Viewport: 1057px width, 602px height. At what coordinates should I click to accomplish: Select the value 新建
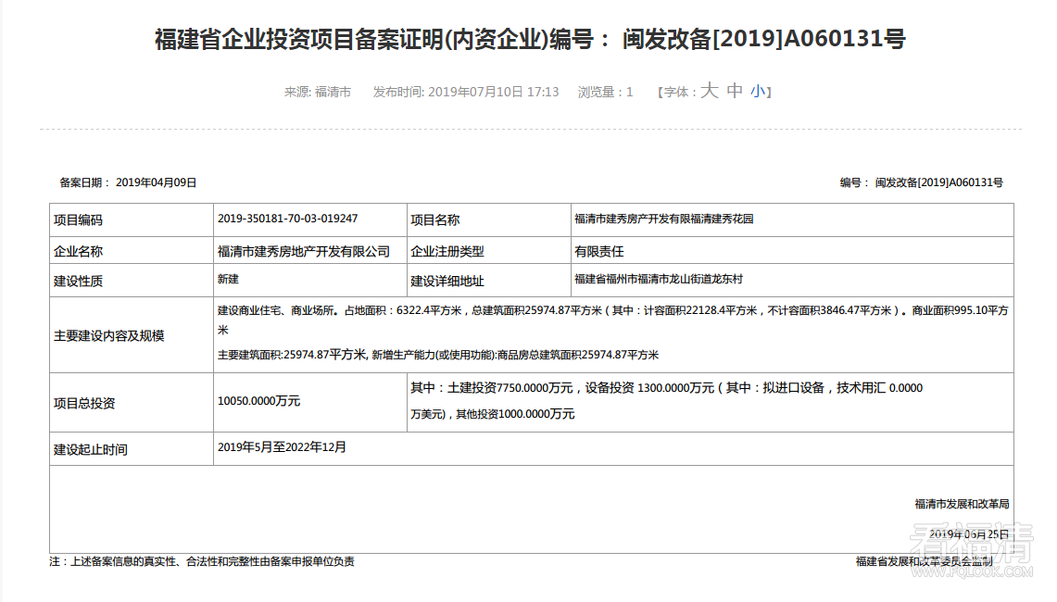coord(228,279)
